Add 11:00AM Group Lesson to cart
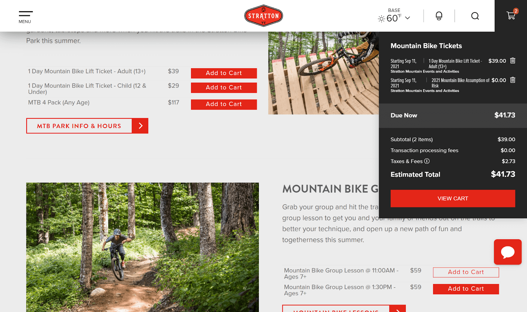 (466, 272)
